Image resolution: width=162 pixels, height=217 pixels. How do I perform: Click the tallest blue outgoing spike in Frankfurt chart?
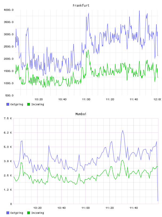(139, 11)
